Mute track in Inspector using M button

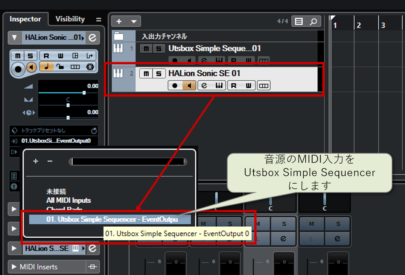18,56
